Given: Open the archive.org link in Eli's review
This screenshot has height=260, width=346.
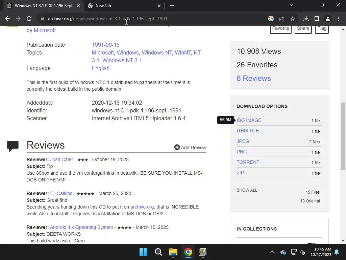Looking at the screenshot, I should pos(142,207).
